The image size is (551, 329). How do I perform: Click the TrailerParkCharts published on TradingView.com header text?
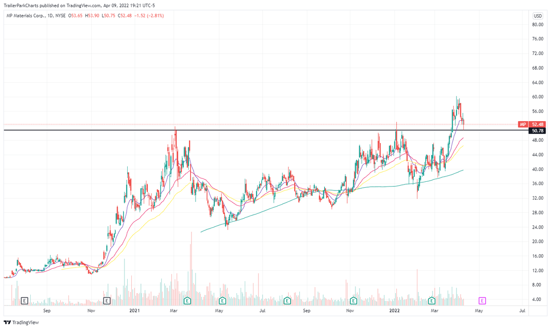[x=53, y=6]
